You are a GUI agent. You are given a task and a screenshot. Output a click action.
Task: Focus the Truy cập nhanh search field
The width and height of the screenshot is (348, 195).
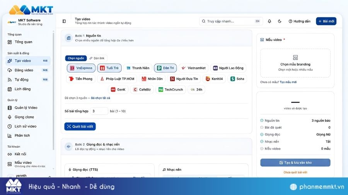click(231, 21)
